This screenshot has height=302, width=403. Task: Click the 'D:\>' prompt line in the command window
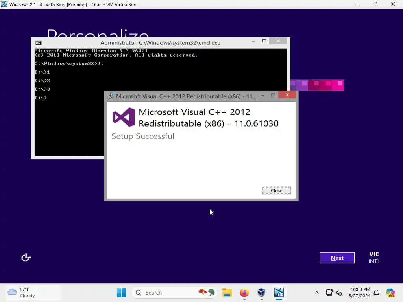[x=41, y=98]
